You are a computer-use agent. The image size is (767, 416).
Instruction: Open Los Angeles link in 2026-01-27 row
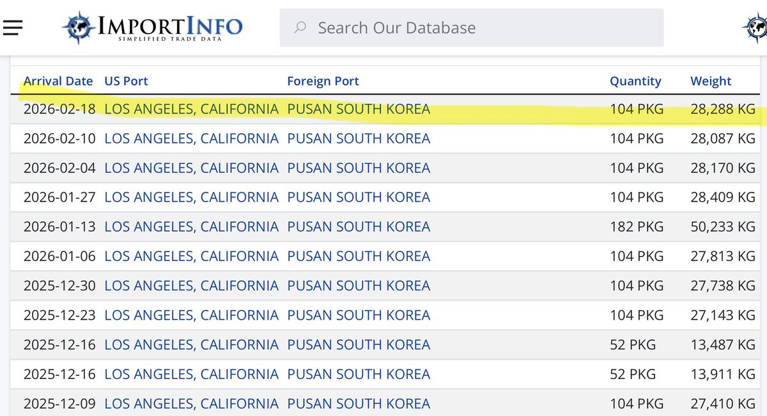(x=191, y=197)
